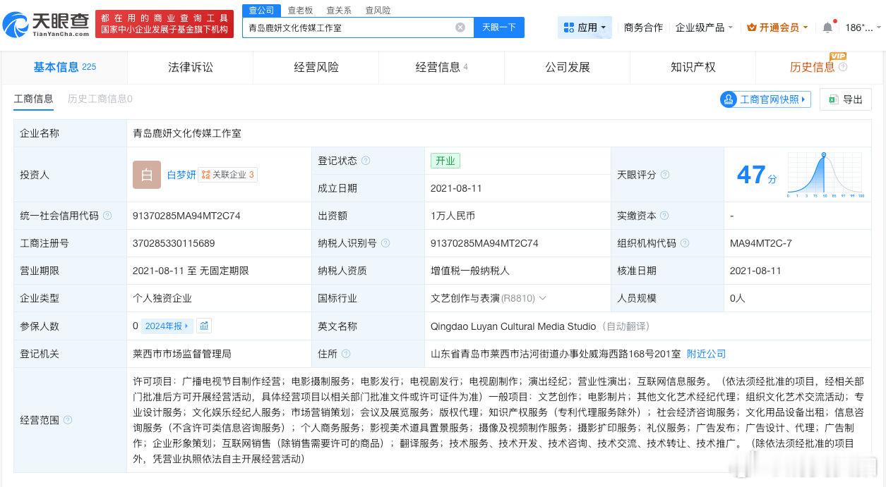Click 成立日期 value 2021-08-11
This screenshot has width=886, height=487.
coord(456,188)
